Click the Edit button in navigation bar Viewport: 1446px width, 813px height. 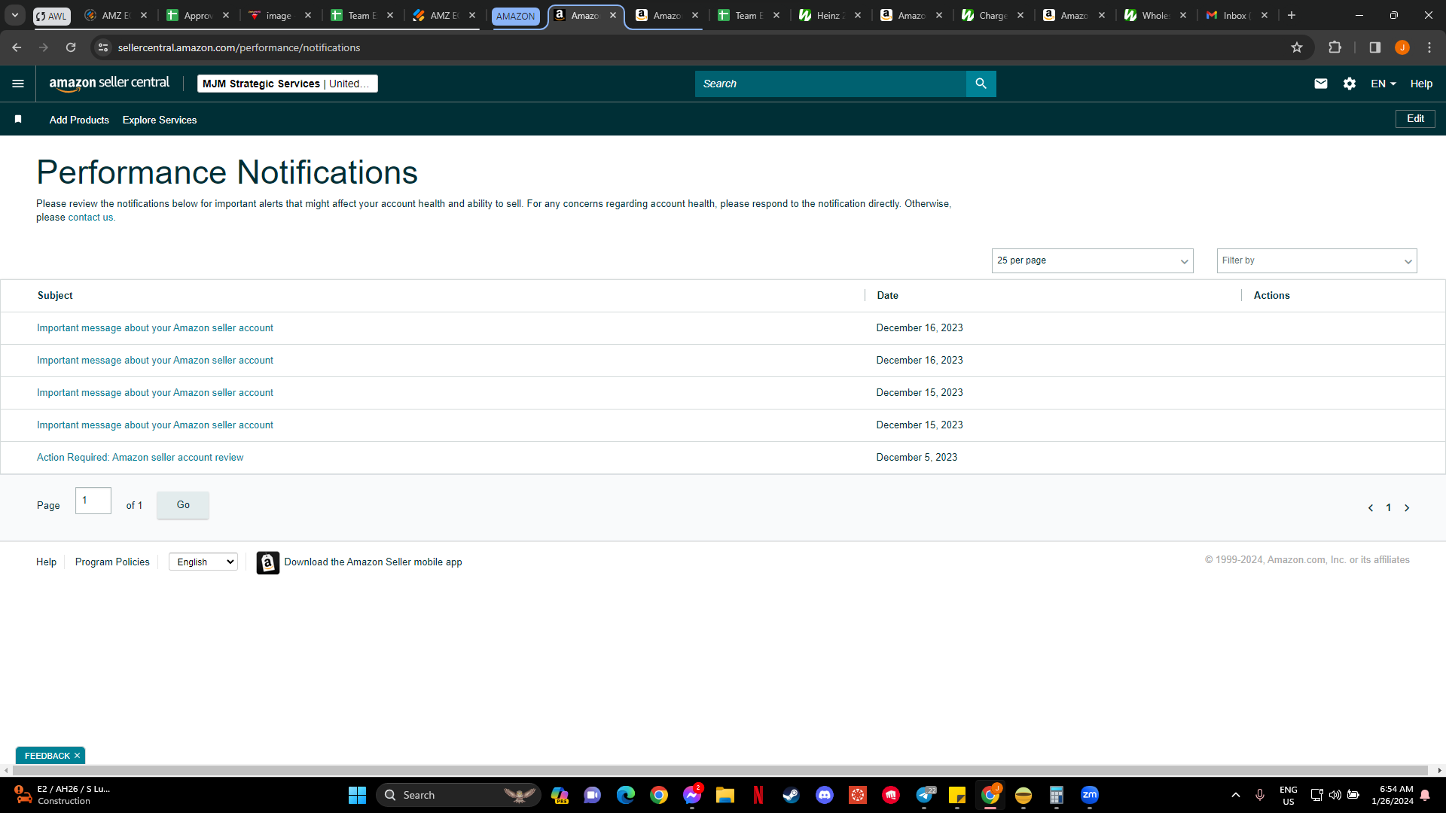[x=1415, y=119]
